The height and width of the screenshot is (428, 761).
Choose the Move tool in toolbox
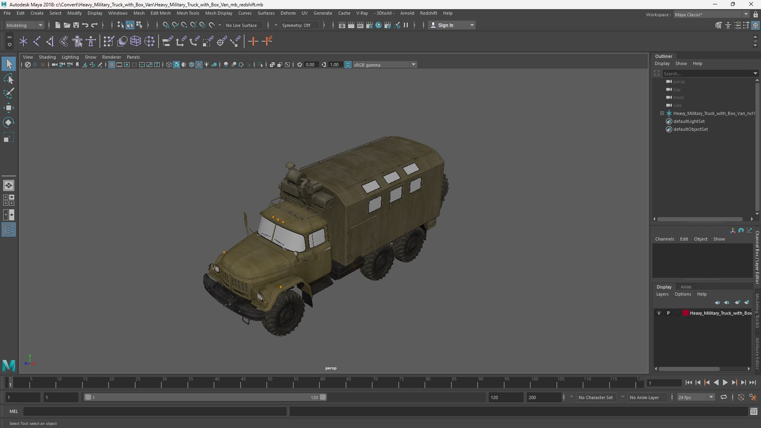pyautogui.click(x=9, y=108)
